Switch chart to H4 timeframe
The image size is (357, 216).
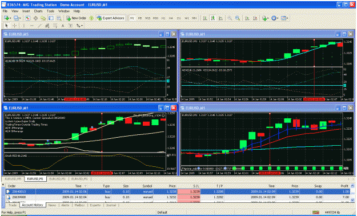tap(171, 18)
